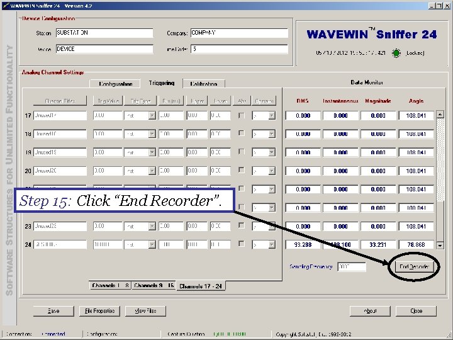Open the Calibration tab
Screen dimensions: 453x340
pos(204,84)
